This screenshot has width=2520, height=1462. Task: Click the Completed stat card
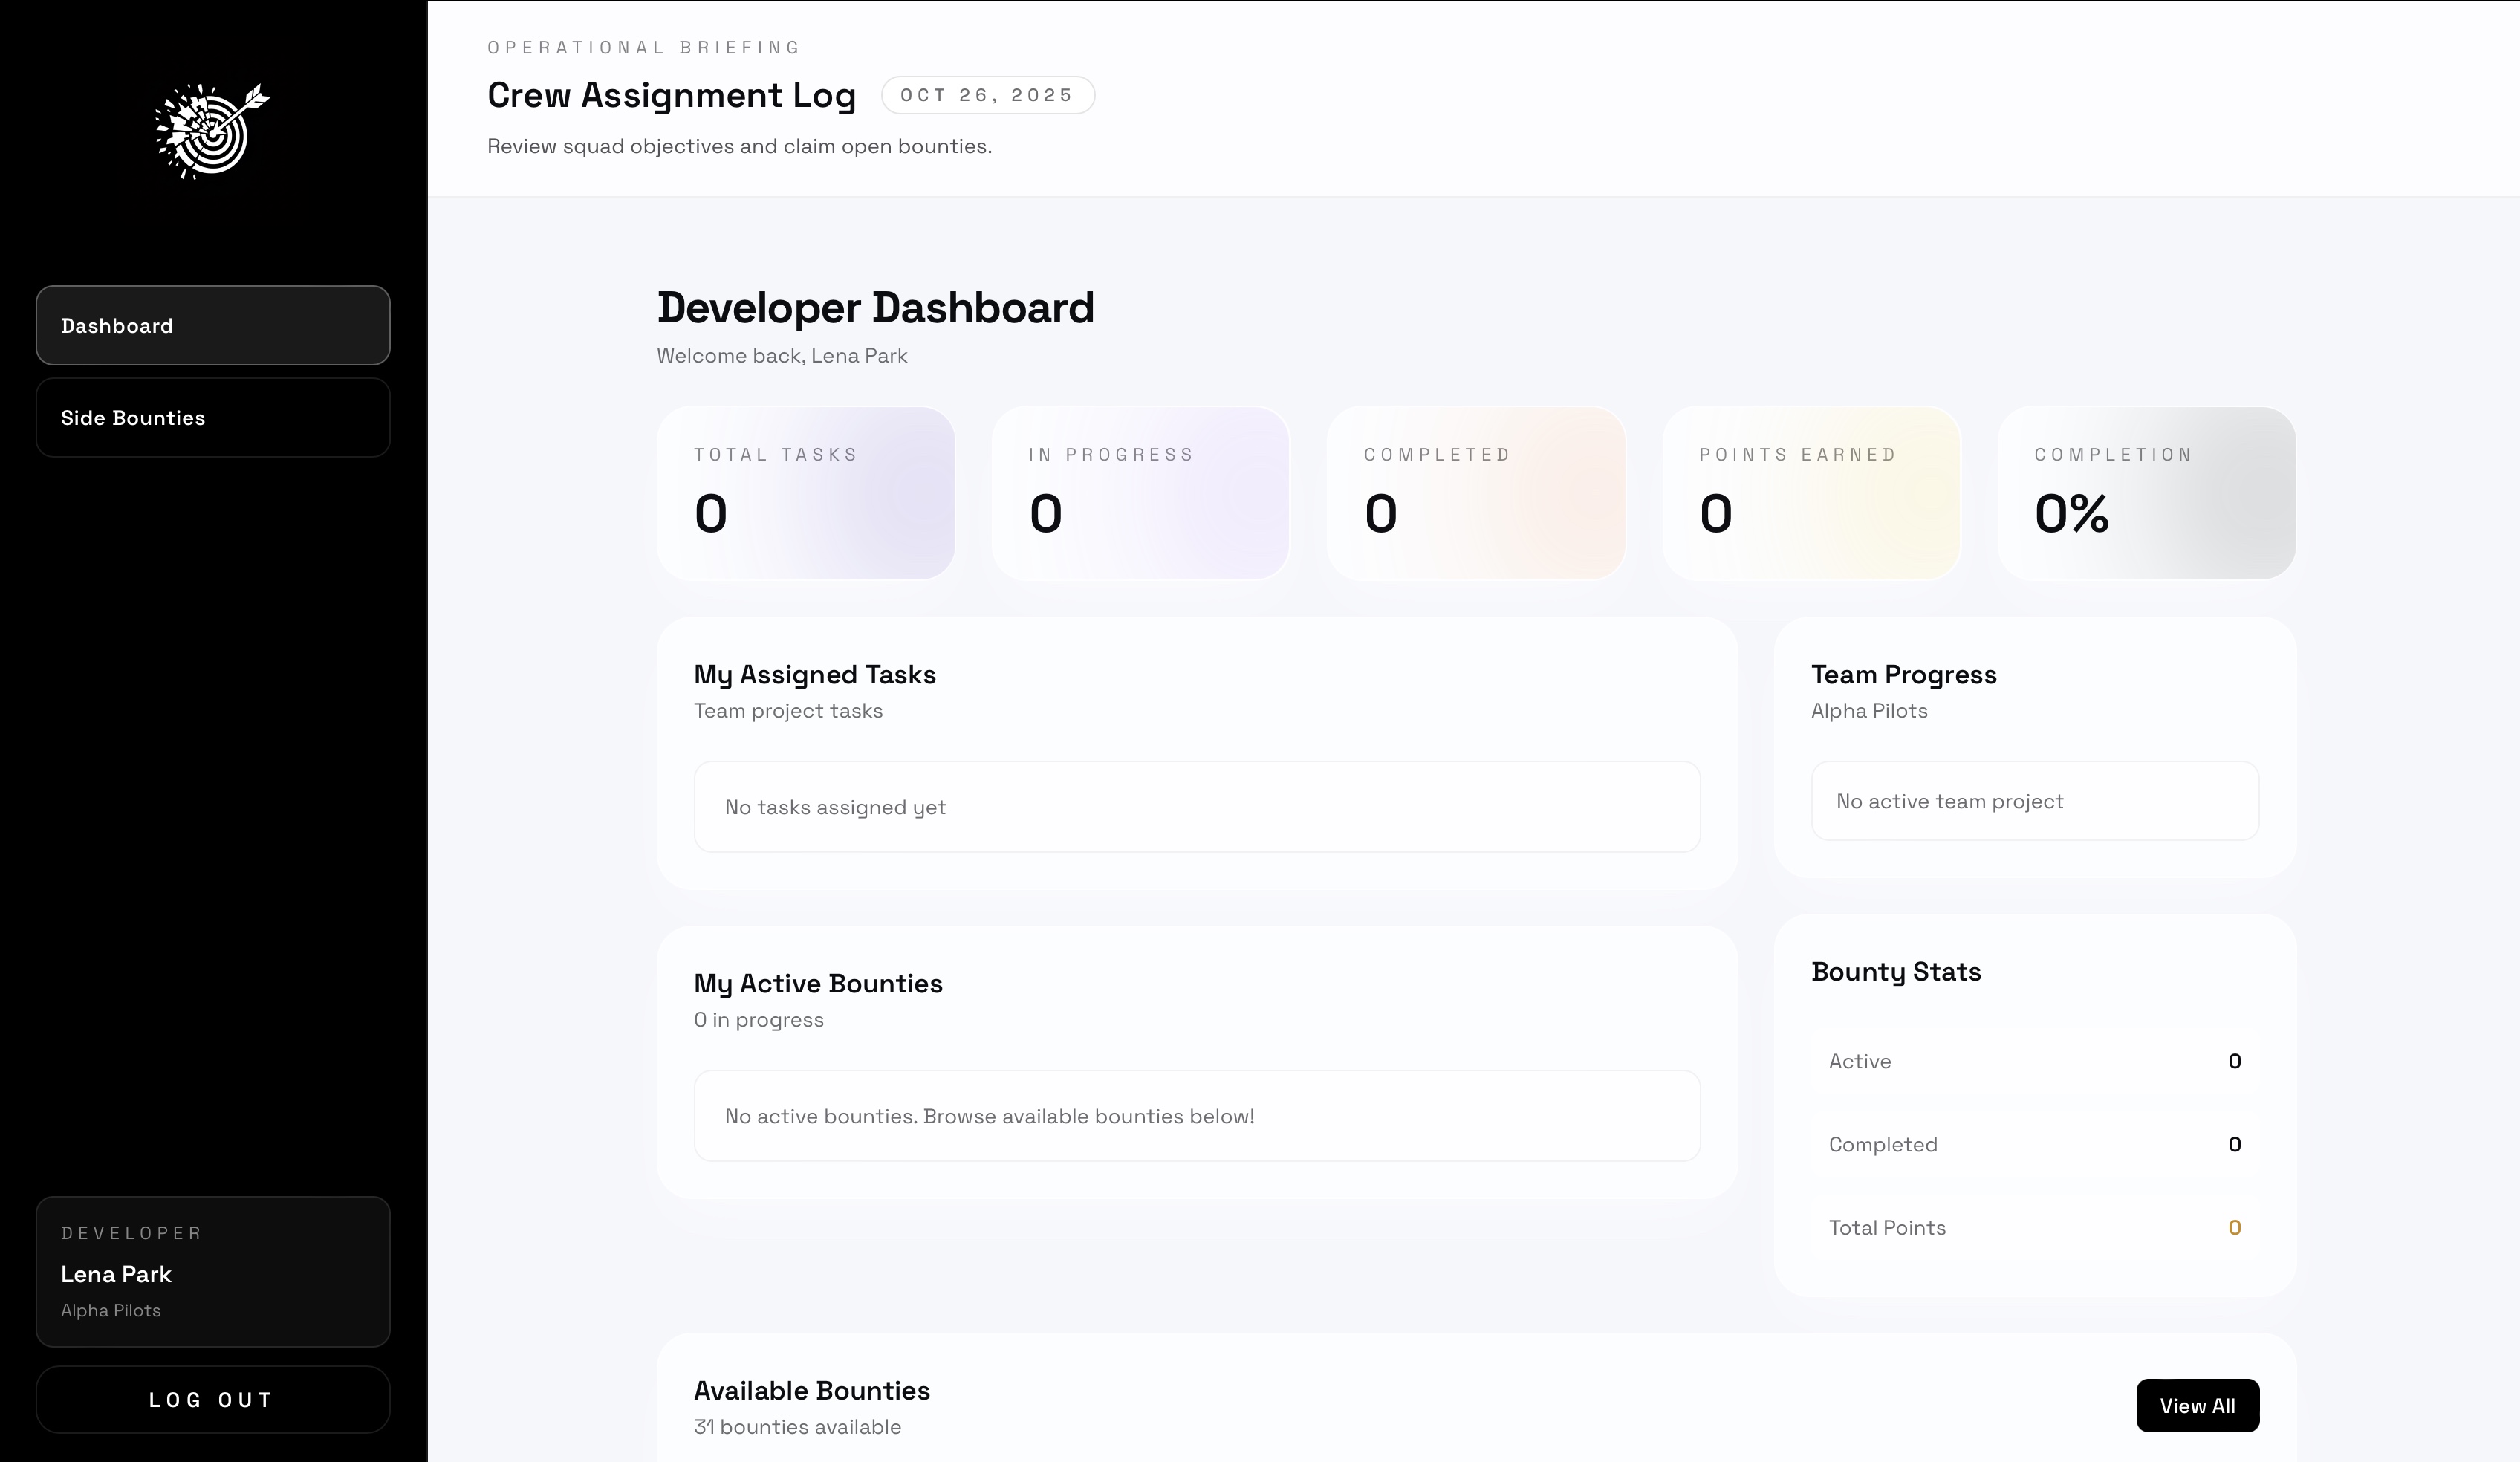1475,493
